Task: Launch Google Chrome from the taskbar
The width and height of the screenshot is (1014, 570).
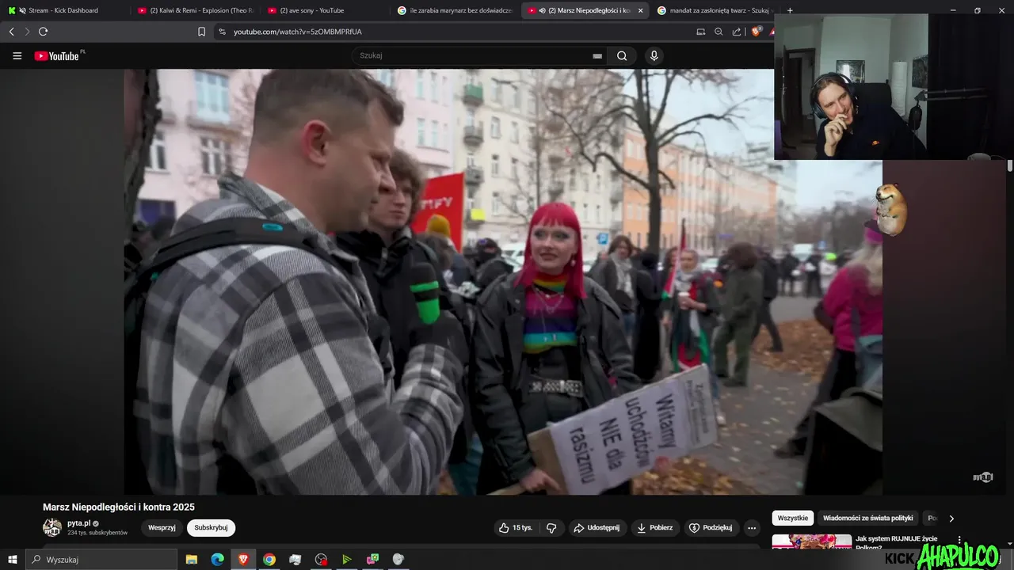Action: [x=269, y=560]
